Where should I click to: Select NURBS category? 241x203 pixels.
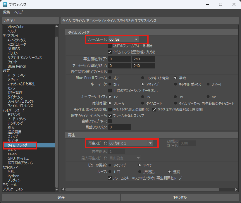point(14,49)
